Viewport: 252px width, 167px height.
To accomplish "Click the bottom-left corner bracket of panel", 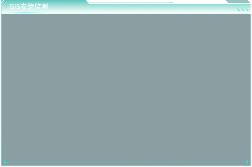I will [5, 162].
